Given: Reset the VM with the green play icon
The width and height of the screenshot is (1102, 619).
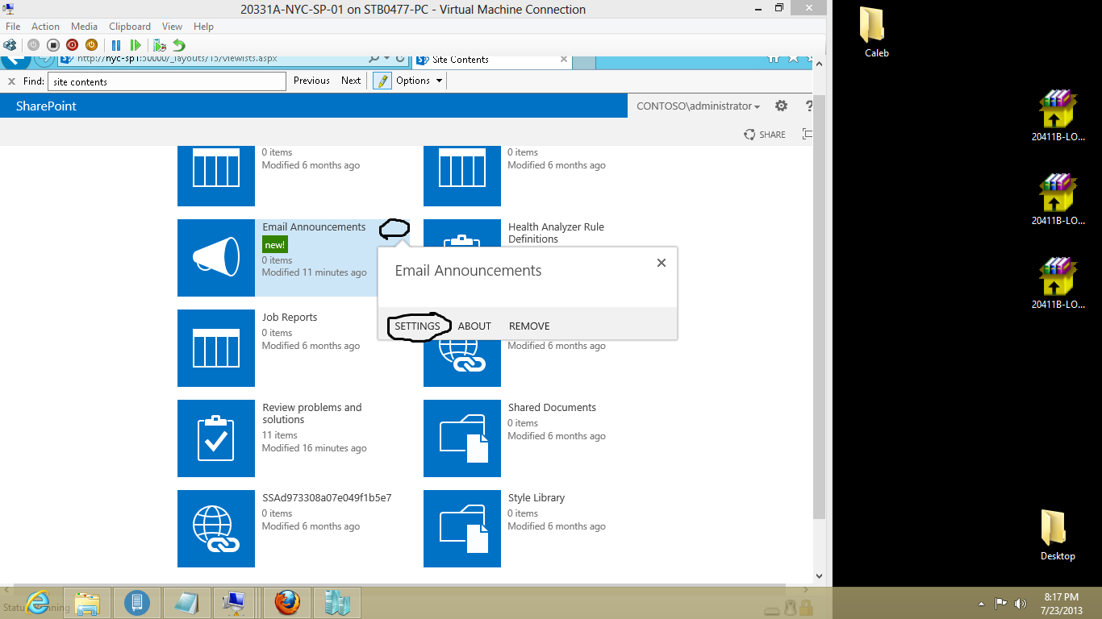Looking at the screenshot, I should [x=136, y=45].
